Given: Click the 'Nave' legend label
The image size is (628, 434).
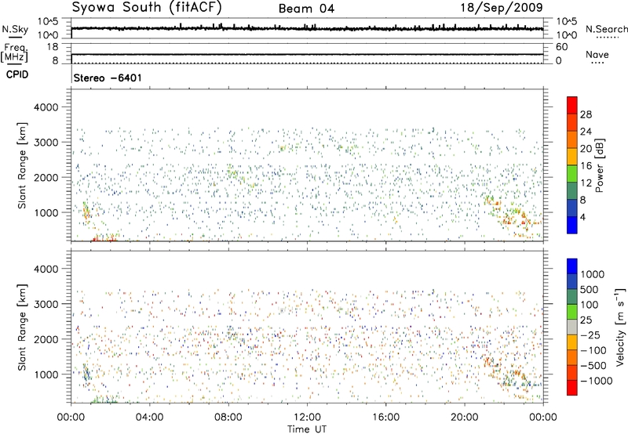Looking at the screenshot, I should (x=597, y=54).
